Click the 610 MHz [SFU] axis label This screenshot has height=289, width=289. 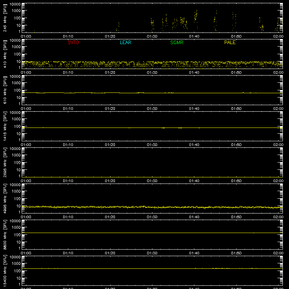tap(5, 90)
